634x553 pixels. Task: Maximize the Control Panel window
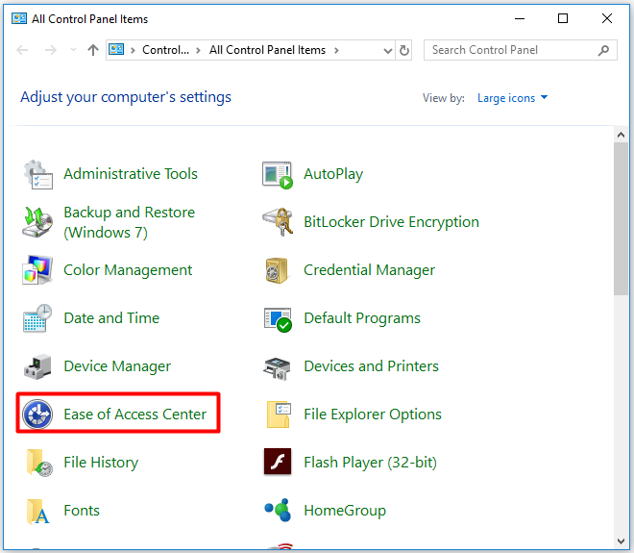[562, 18]
